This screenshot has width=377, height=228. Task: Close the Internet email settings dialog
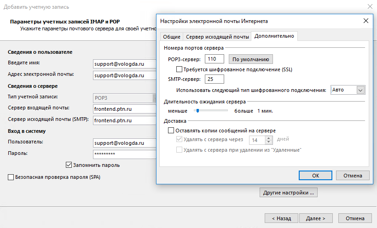366,21
